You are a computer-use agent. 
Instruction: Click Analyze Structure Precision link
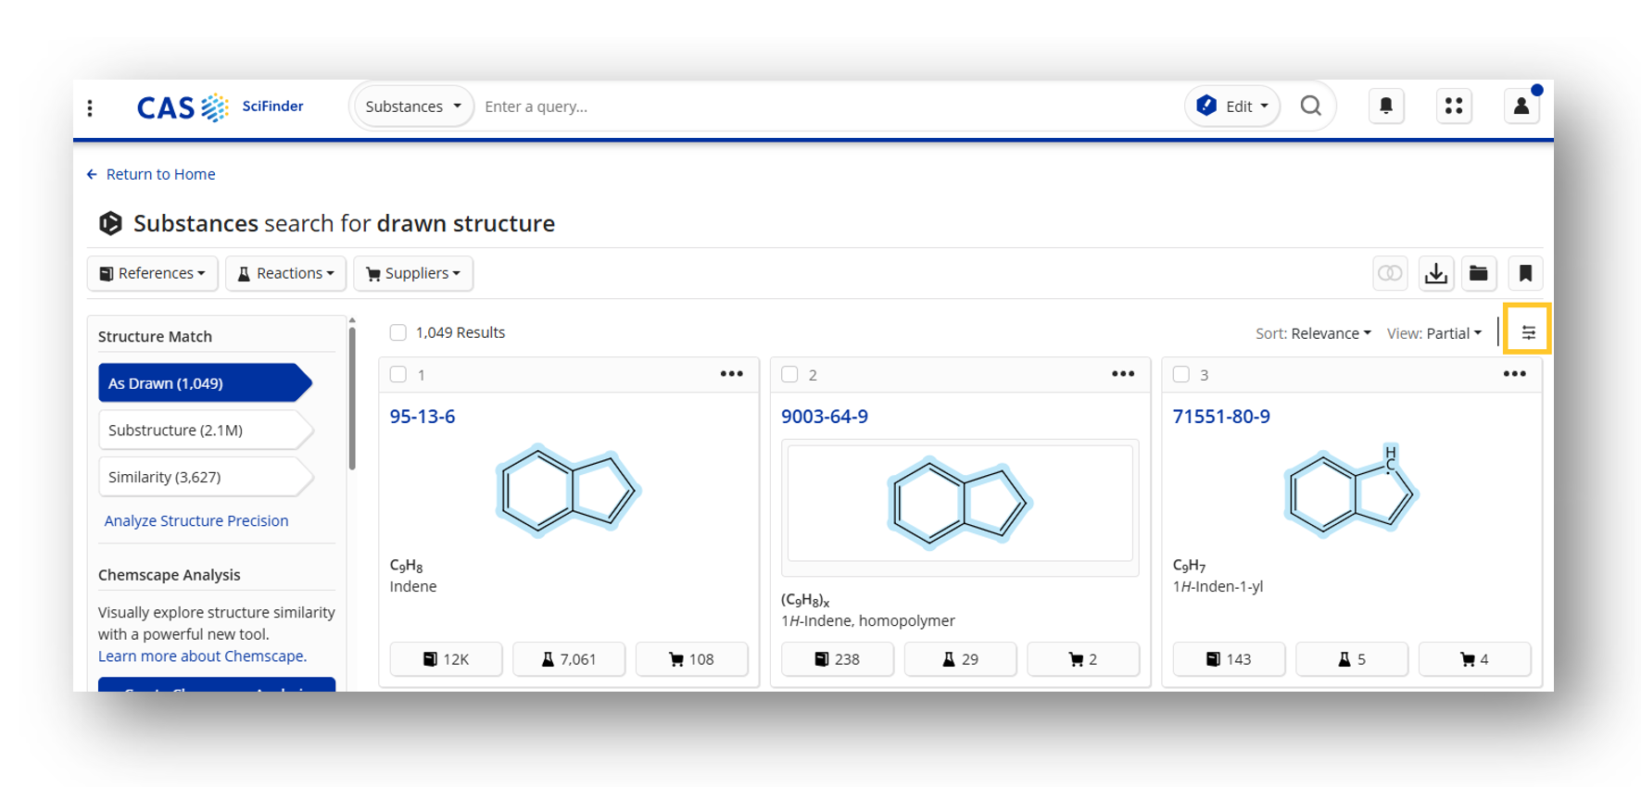click(196, 520)
